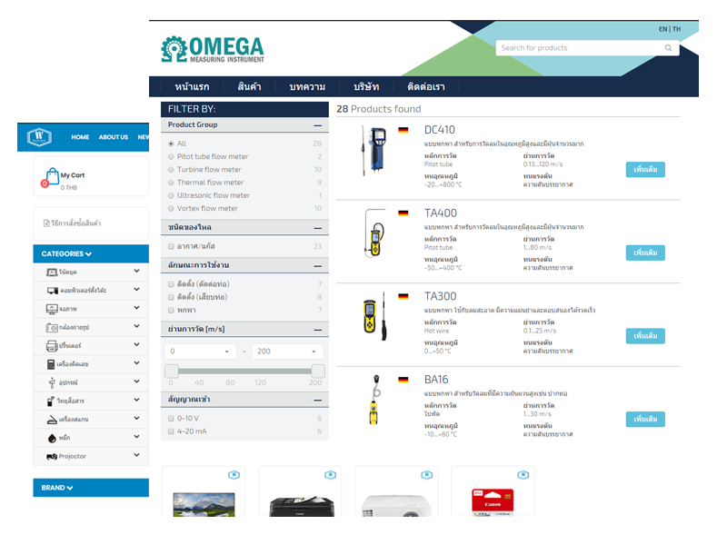Click the right handle of the range slider

pyautogui.click(x=317, y=371)
